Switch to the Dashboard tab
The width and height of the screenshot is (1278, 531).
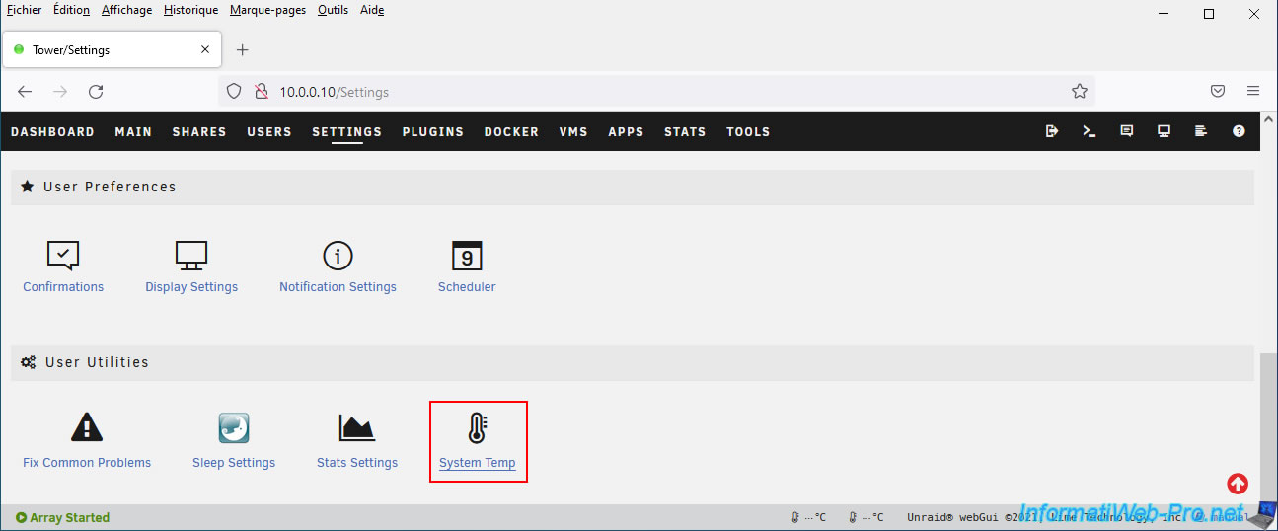pos(52,131)
